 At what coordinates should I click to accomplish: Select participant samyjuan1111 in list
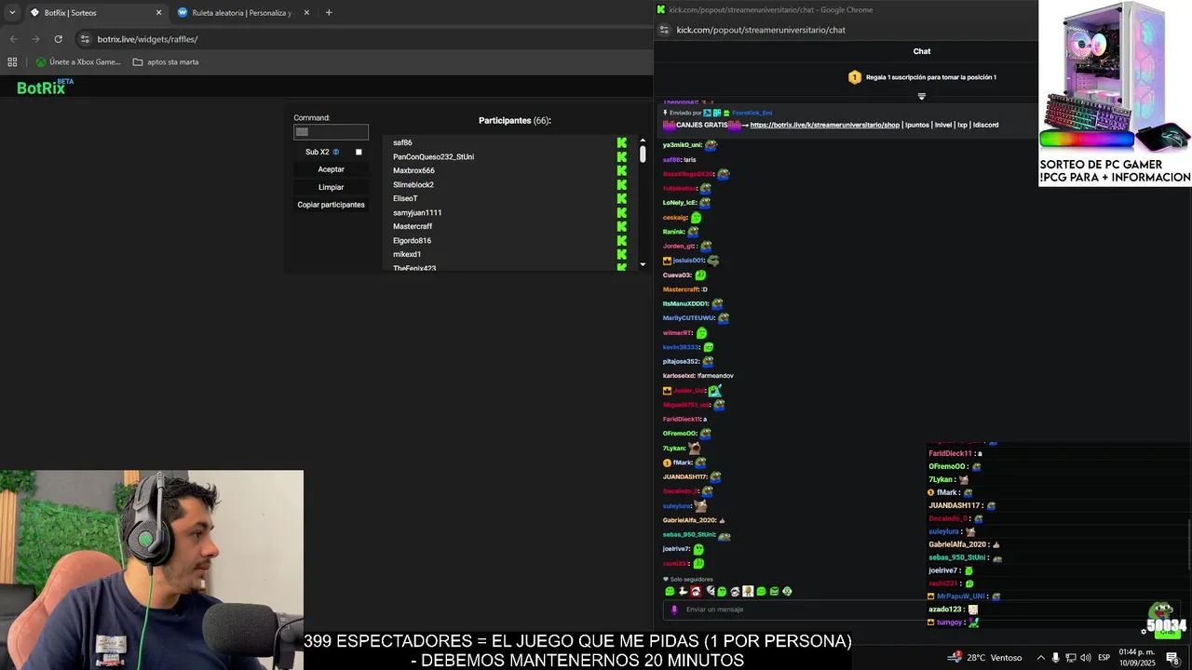(417, 212)
